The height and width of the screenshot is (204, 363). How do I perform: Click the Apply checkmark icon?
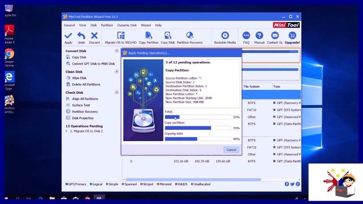[68, 36]
